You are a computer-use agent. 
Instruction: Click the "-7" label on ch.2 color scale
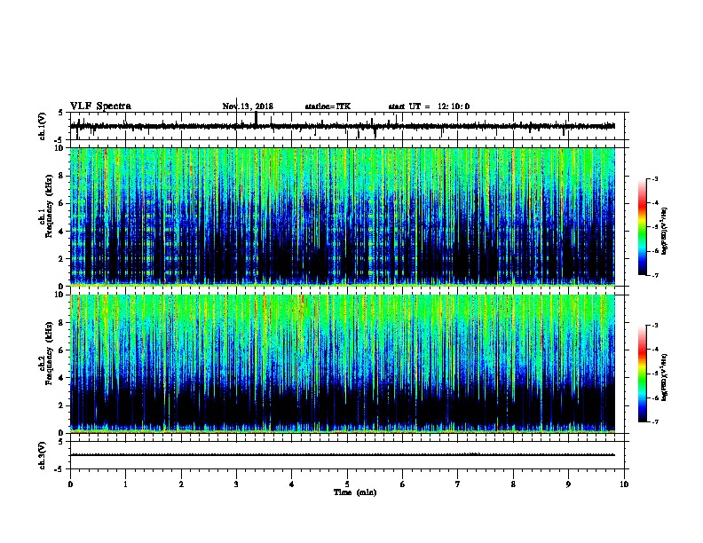click(655, 421)
